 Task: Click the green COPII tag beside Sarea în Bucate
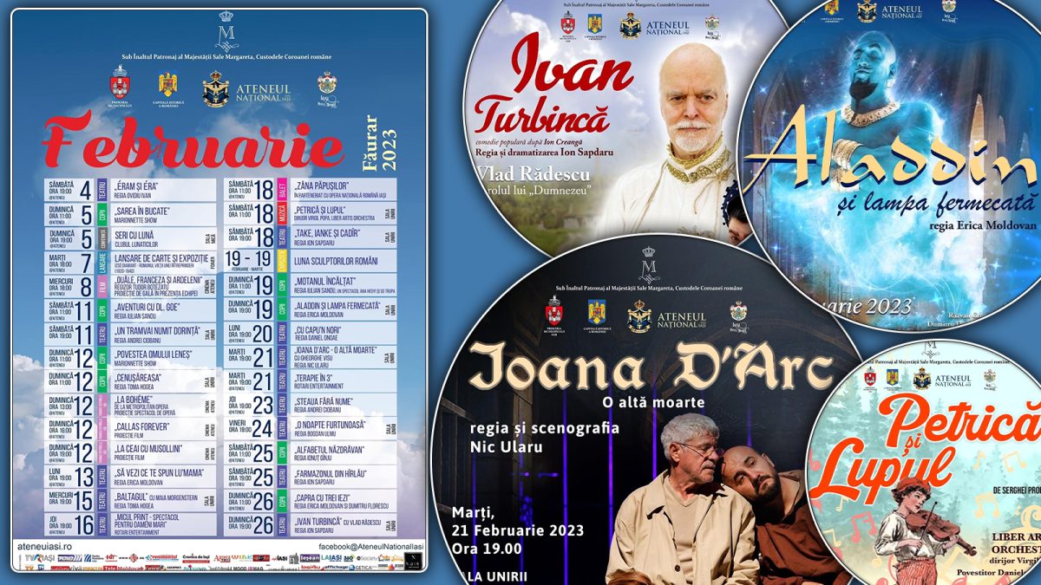(x=101, y=213)
